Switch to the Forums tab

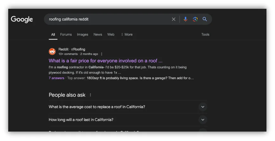tap(66, 35)
